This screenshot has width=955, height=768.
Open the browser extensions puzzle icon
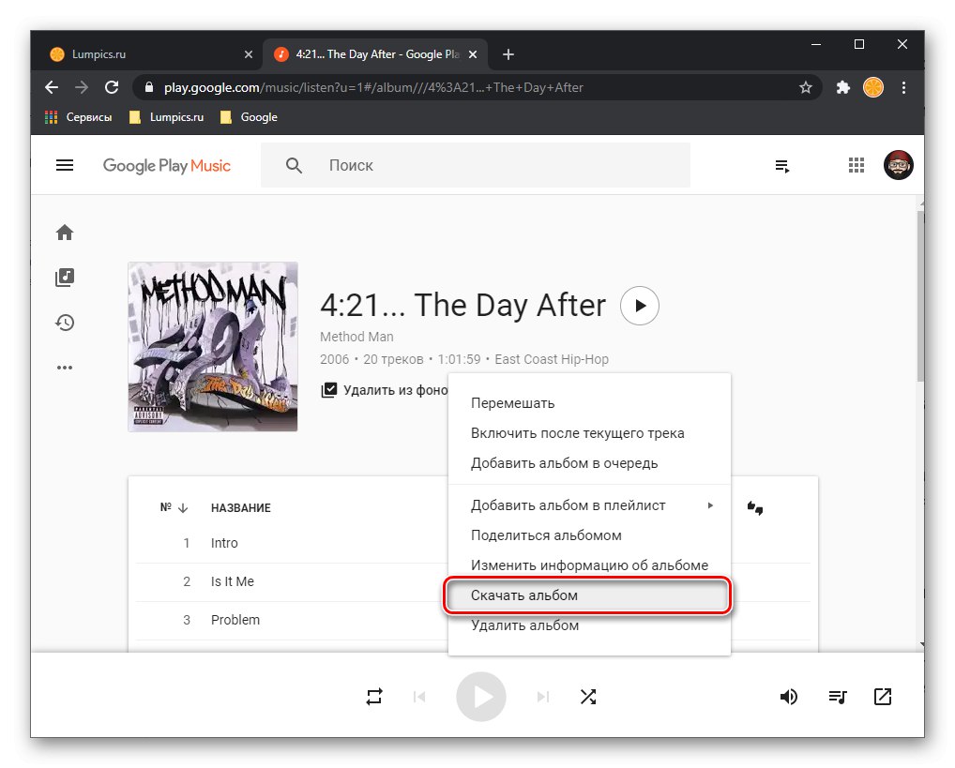[x=843, y=88]
